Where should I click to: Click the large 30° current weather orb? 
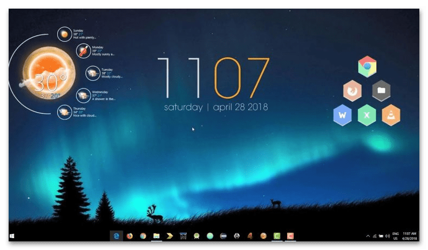point(49,73)
